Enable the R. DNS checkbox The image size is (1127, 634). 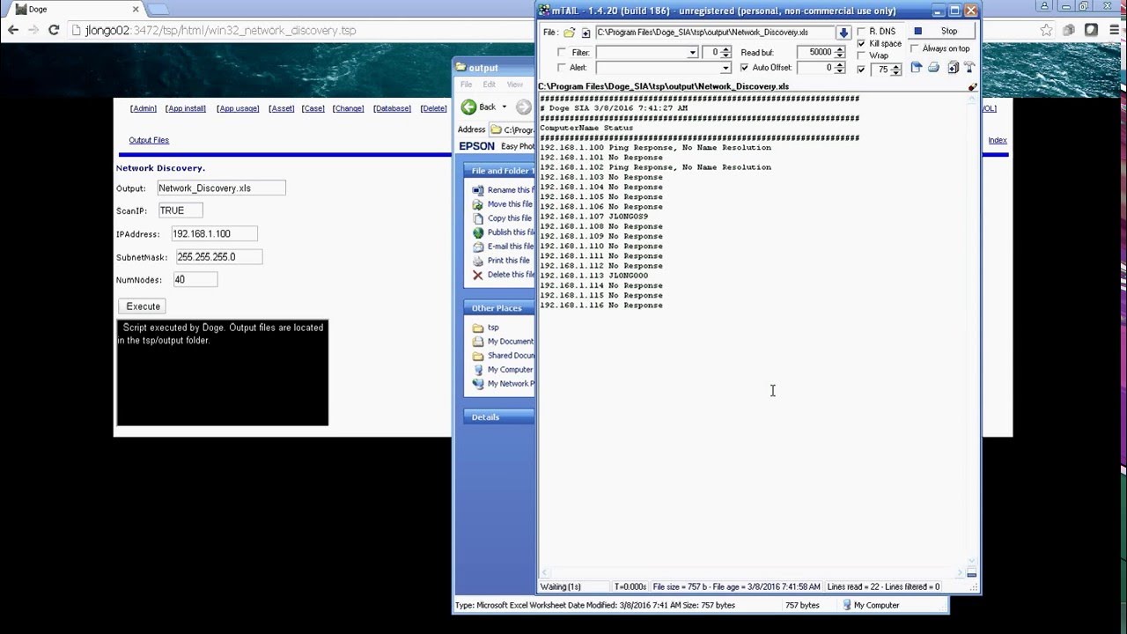861,32
